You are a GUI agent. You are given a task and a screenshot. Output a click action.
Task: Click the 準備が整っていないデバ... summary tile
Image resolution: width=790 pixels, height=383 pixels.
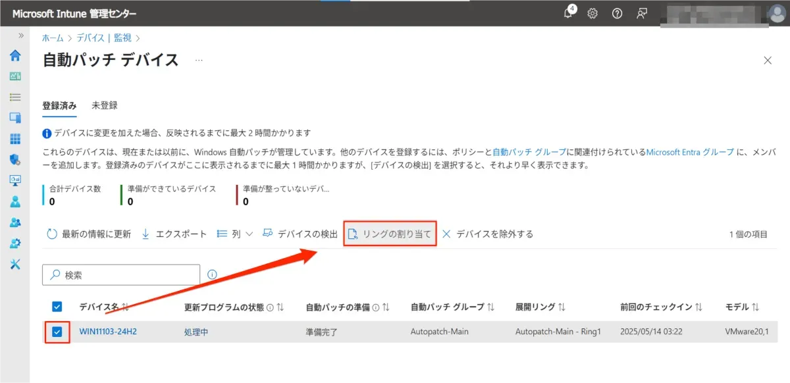pyautogui.click(x=283, y=195)
